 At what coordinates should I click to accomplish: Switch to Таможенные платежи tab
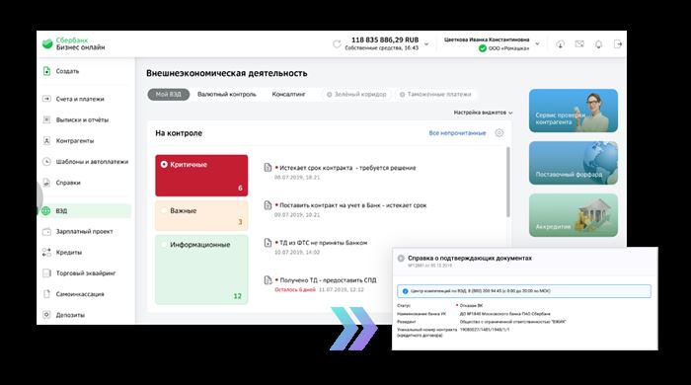pyautogui.click(x=435, y=94)
